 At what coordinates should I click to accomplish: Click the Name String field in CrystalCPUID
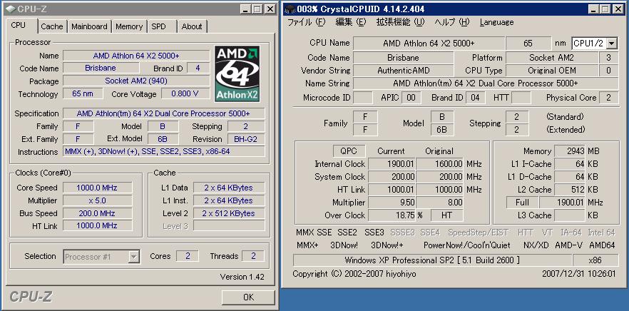coord(486,83)
